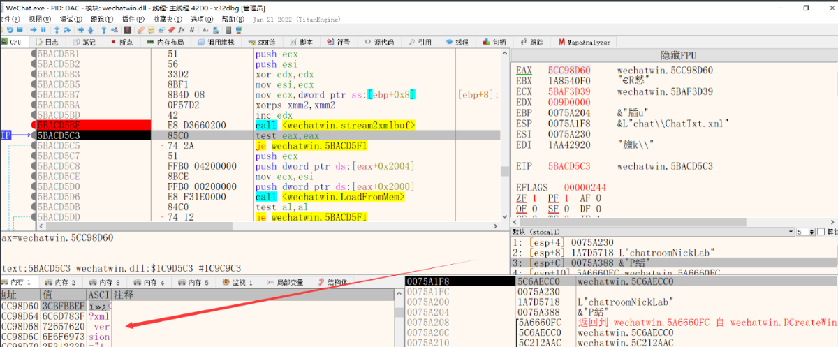Open the 视图 menu
Image resolution: width=838 pixels, height=347 pixels.
click(41, 20)
